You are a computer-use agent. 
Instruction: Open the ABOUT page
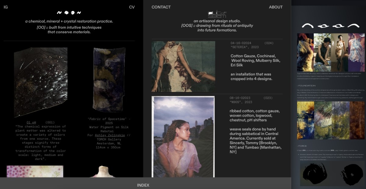[x=276, y=7]
